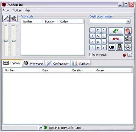The image size is (136, 132).
Task: Dial digit 5 on the keypad
Action: tap(98, 36)
